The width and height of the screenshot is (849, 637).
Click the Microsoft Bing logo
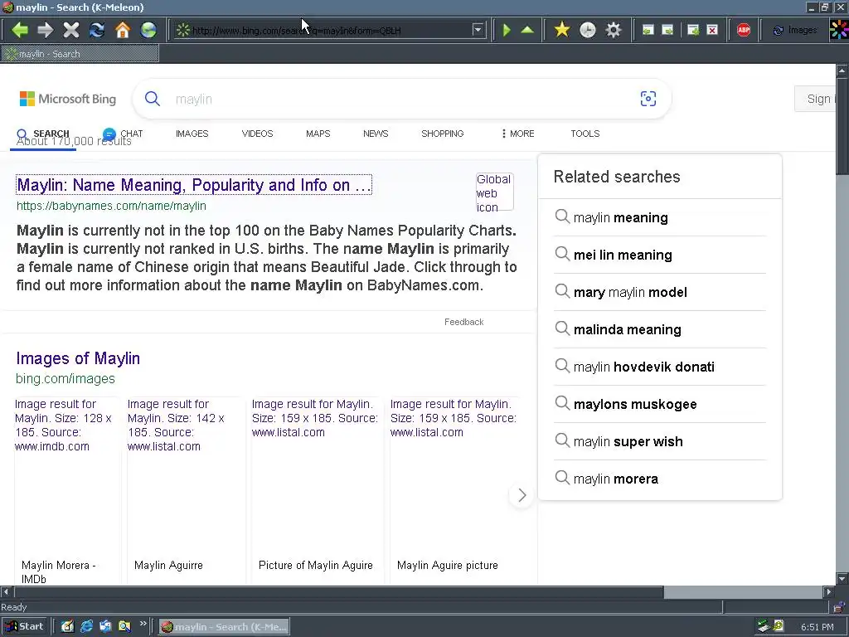(68, 100)
